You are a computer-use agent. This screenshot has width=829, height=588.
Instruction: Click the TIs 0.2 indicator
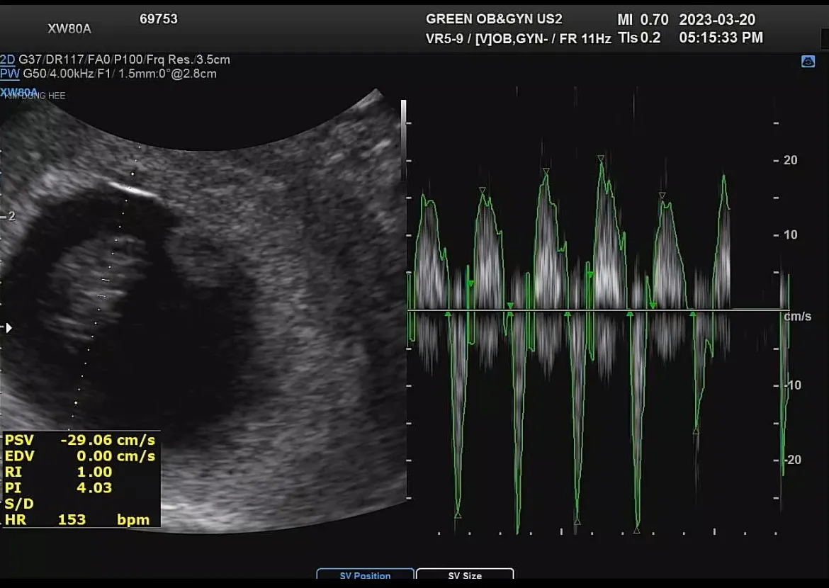[639, 38]
